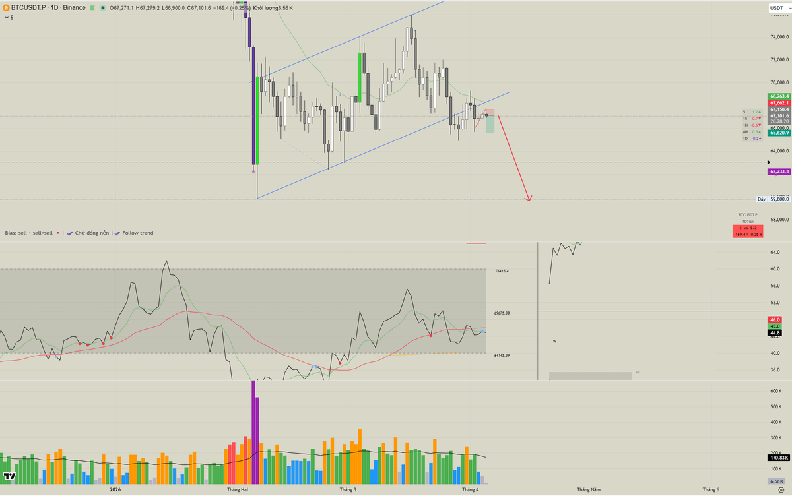Click the BTCUSDT.P symbol title
792x496 pixels.
pyautogui.click(x=28, y=8)
